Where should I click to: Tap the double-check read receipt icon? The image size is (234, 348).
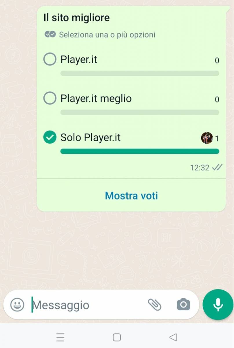click(x=217, y=168)
